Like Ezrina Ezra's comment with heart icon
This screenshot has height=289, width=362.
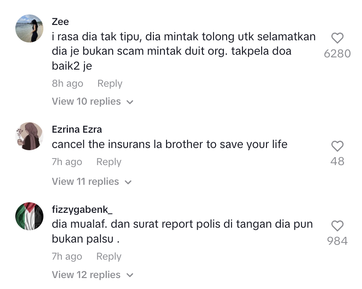point(337,146)
